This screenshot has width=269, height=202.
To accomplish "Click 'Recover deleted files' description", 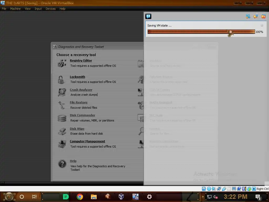I will coord(84,108).
